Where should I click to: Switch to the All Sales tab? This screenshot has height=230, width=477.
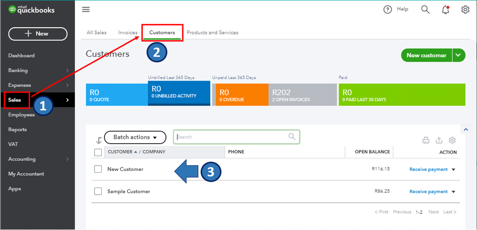pos(96,32)
